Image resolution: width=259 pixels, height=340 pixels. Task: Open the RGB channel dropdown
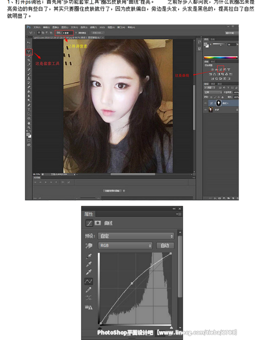coord(125,245)
